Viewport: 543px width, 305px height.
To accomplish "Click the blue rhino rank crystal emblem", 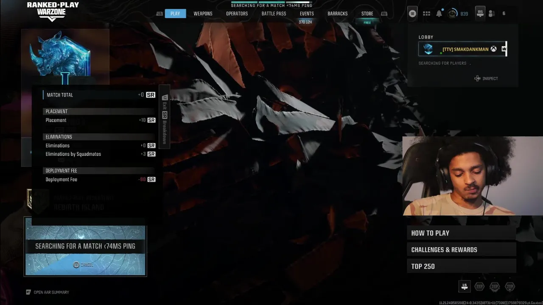I will (60, 57).
